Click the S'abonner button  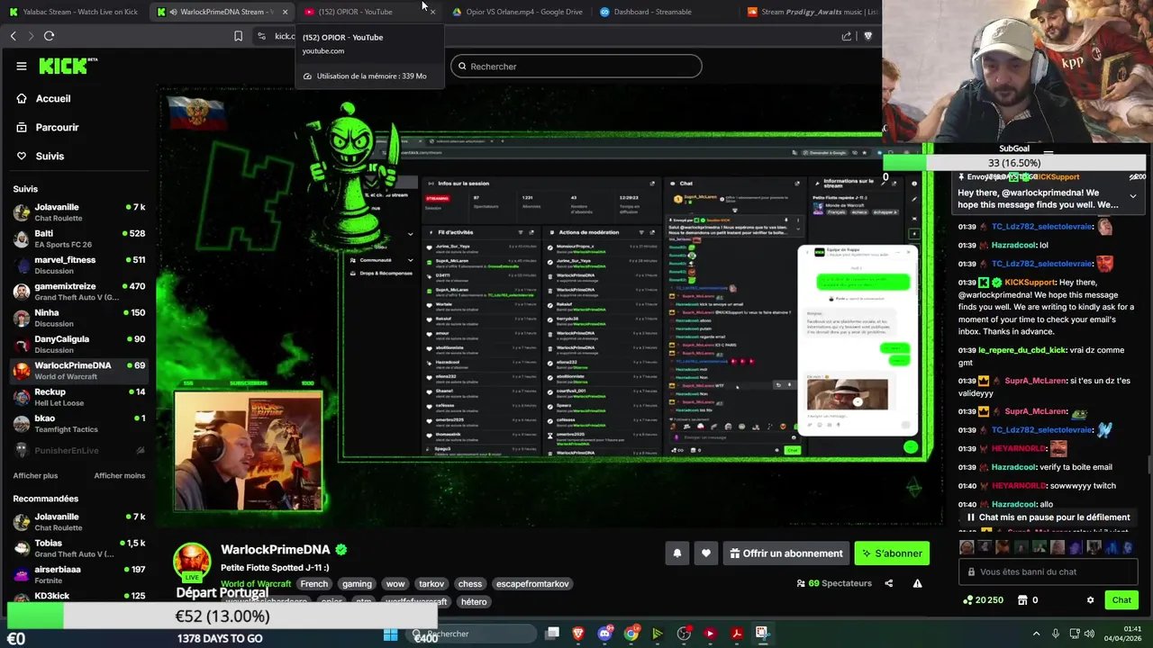pos(891,553)
